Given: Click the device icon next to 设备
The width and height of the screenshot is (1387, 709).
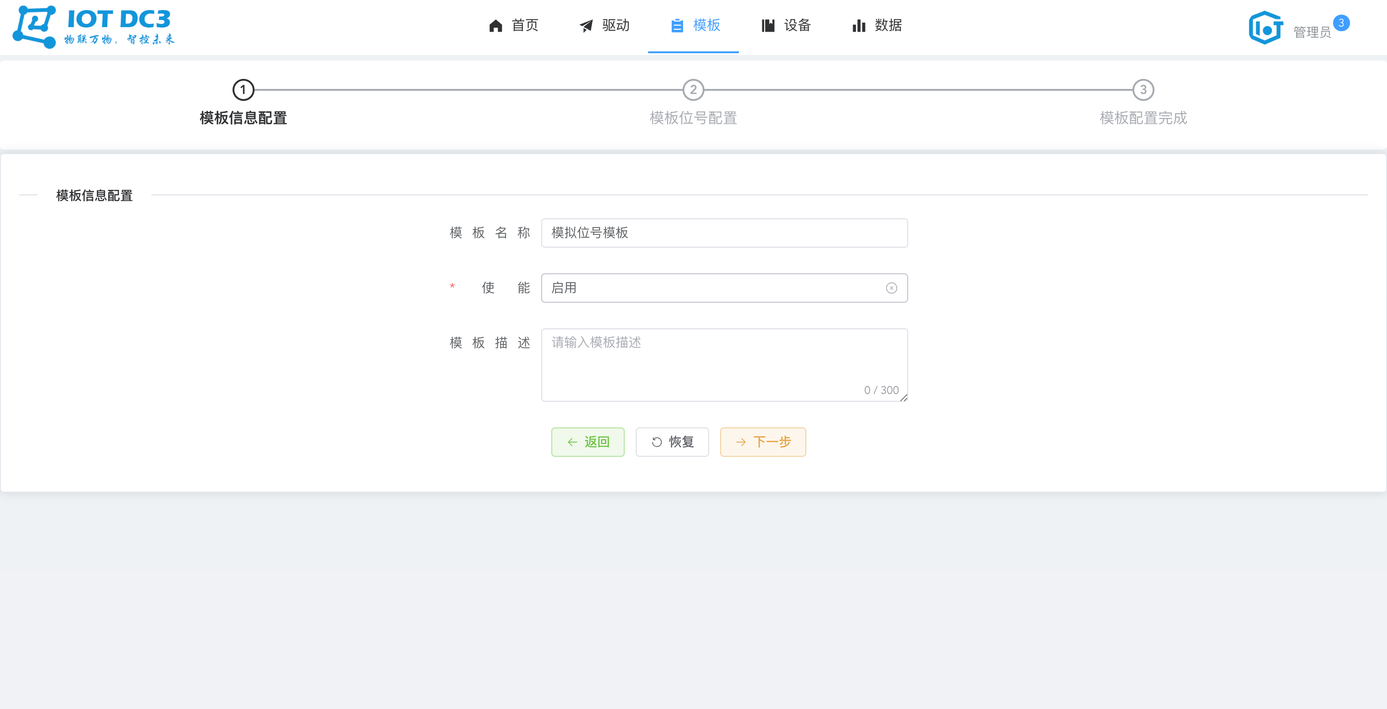Looking at the screenshot, I should 768,25.
